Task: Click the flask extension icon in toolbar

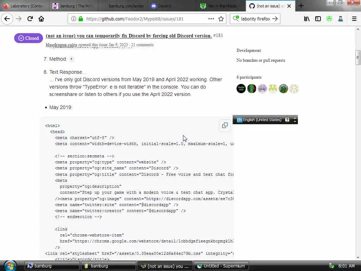Action: click(341, 19)
